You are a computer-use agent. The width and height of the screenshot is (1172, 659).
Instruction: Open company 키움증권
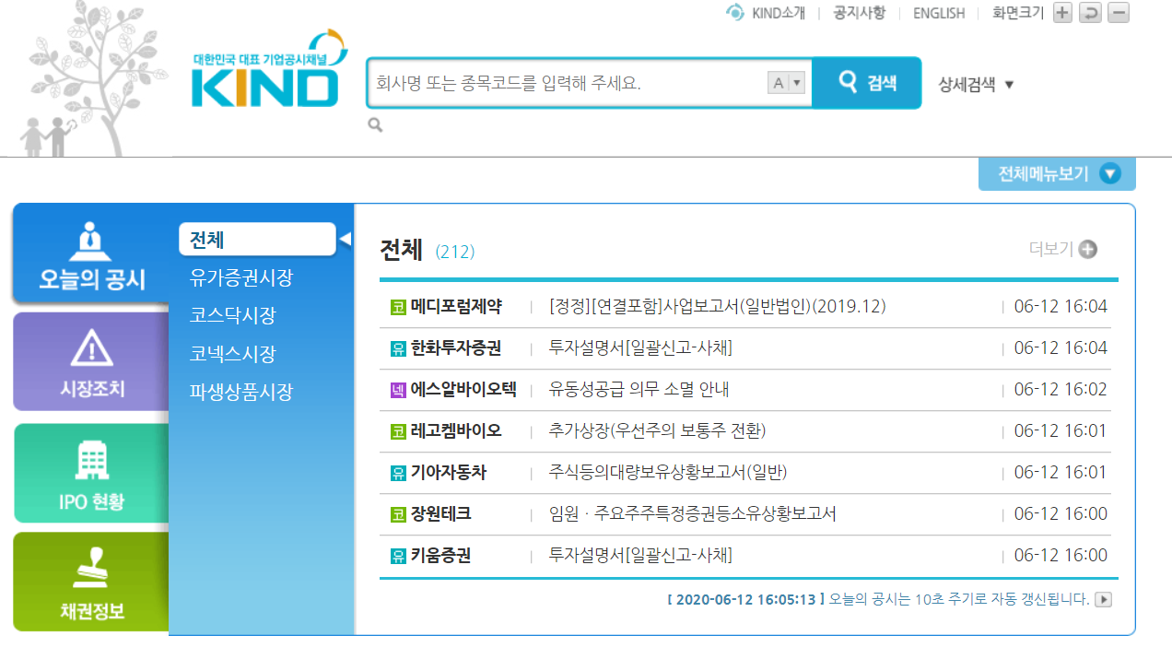tap(441, 556)
